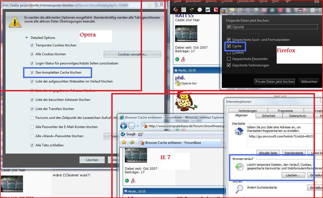Uncheck Liste der Transfers löschen
Image resolution: width=323 pixels, height=198 pixels.
click(32, 109)
